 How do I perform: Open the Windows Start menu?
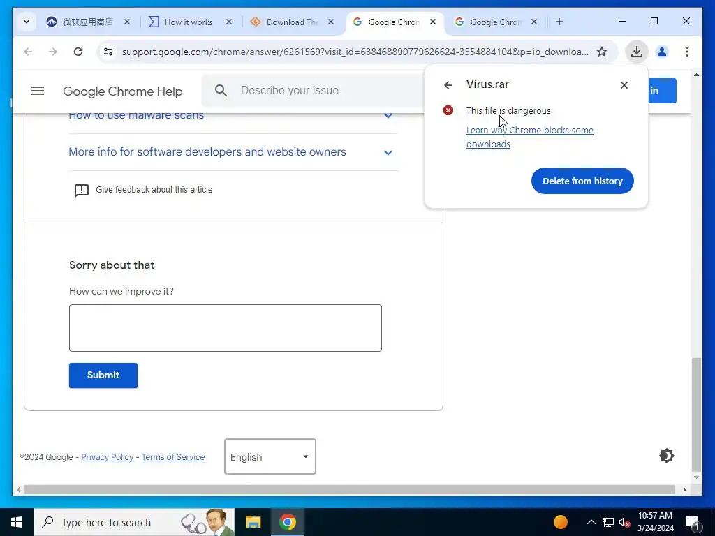[17, 522]
